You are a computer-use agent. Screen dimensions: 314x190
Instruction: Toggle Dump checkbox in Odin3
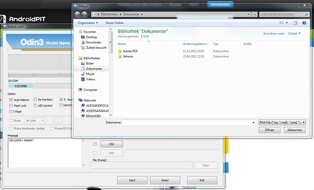coord(11,121)
